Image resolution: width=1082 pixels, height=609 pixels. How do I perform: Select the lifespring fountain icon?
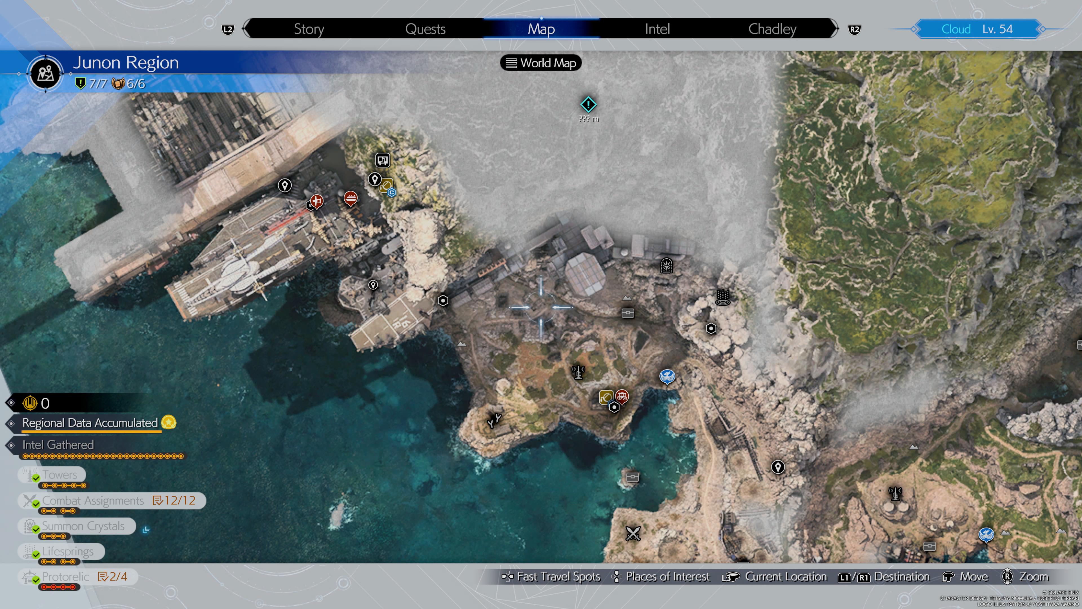point(722,297)
